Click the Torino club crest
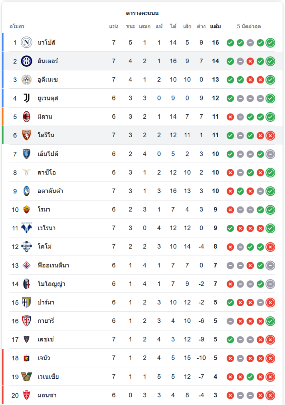The height and width of the screenshot is (405, 285). [x=26, y=135]
